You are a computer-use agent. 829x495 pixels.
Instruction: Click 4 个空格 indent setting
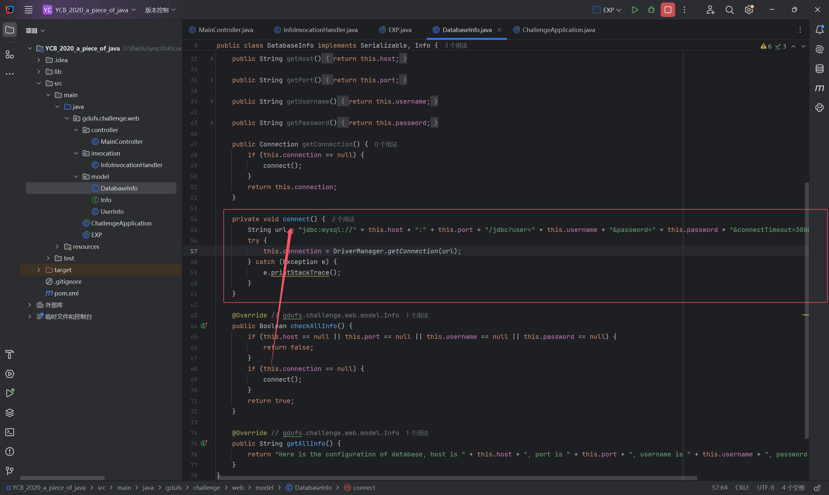pyautogui.click(x=793, y=488)
